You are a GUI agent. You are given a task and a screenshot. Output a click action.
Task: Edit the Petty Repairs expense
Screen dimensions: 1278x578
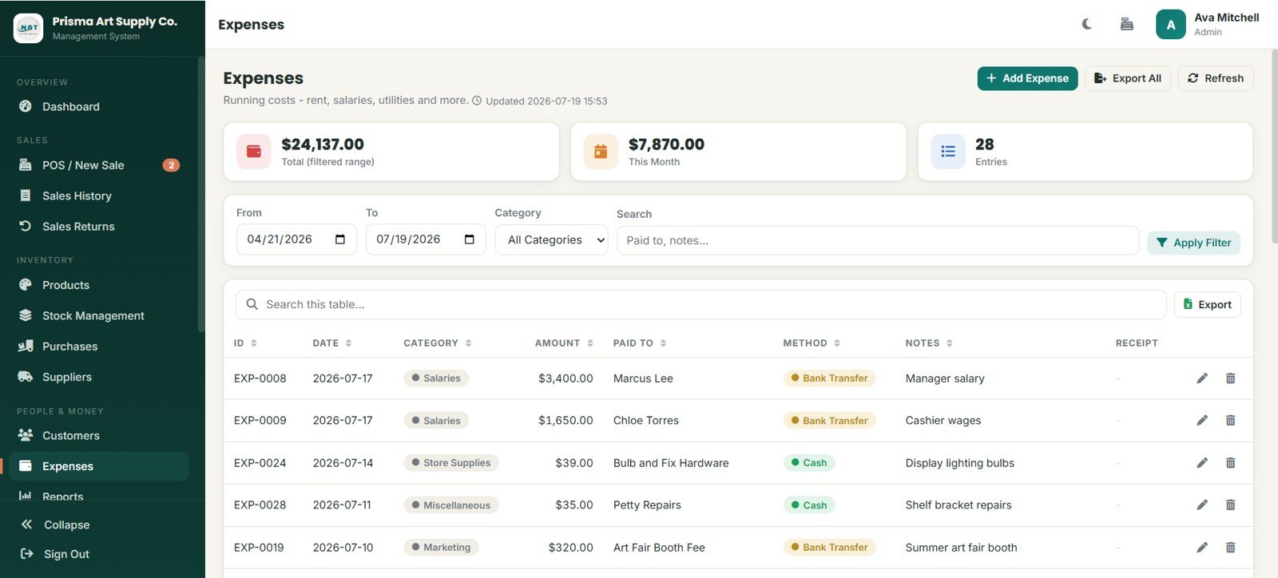click(x=1202, y=505)
